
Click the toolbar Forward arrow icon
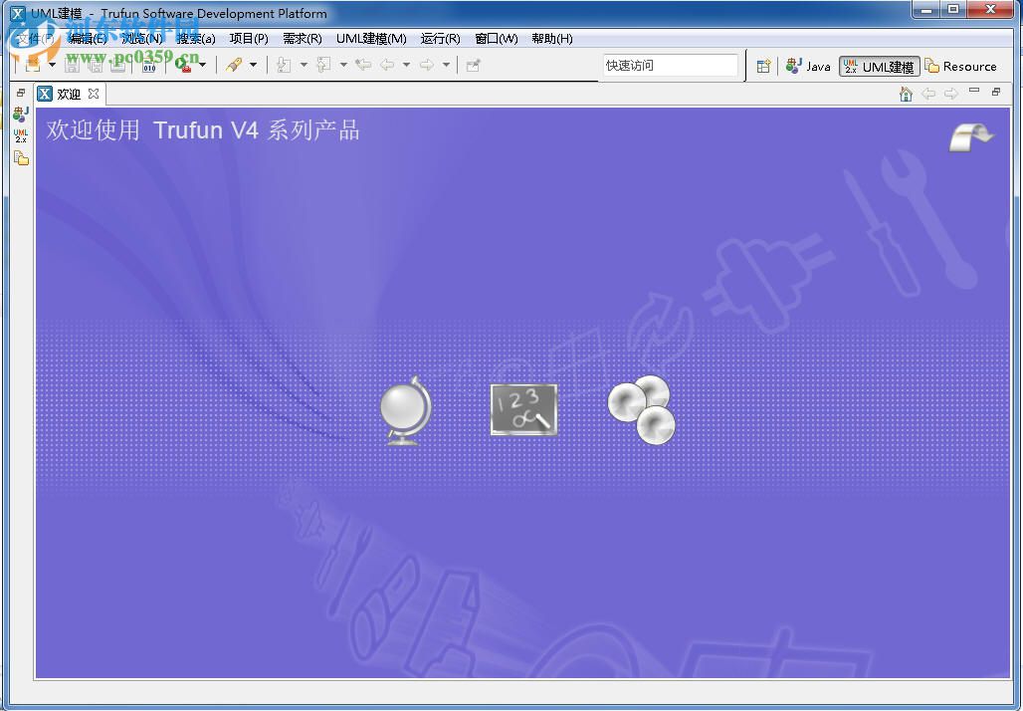(x=427, y=65)
